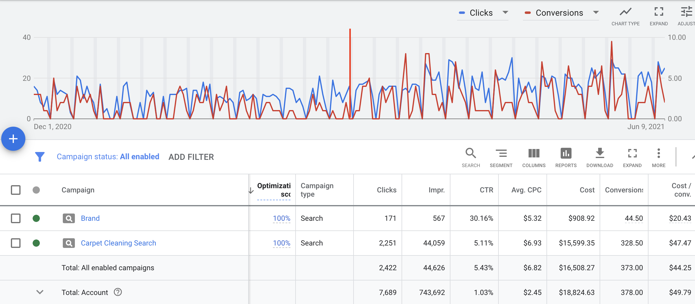Click the blue plus create button

point(13,139)
